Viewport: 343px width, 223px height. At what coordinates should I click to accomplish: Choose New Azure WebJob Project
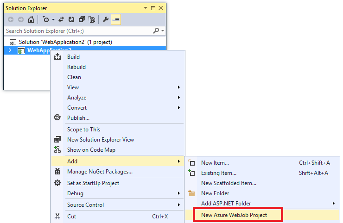[x=262, y=215]
